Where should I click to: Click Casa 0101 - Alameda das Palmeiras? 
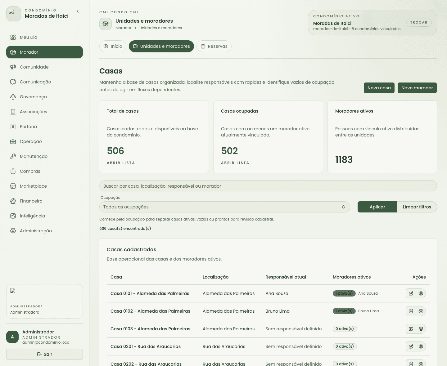pos(150,293)
